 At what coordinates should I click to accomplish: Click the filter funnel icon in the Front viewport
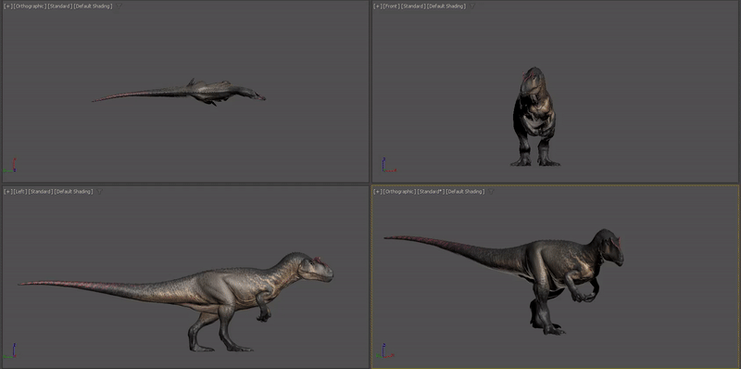pyautogui.click(x=471, y=6)
